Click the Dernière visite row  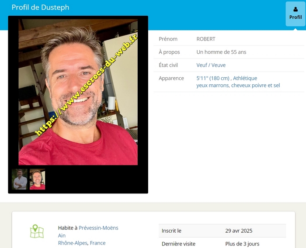178,244
